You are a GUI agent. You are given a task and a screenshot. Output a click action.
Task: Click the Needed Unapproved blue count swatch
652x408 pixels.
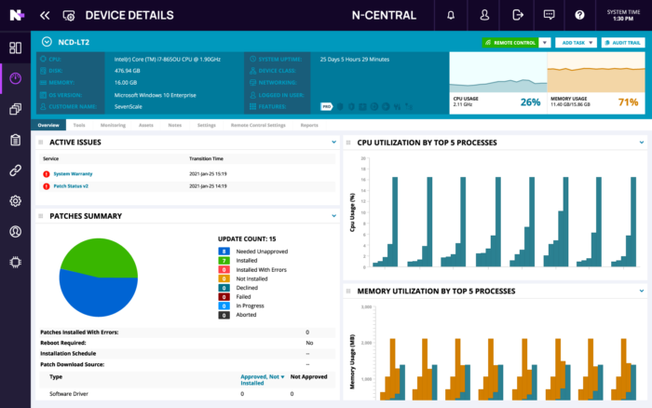tap(224, 252)
